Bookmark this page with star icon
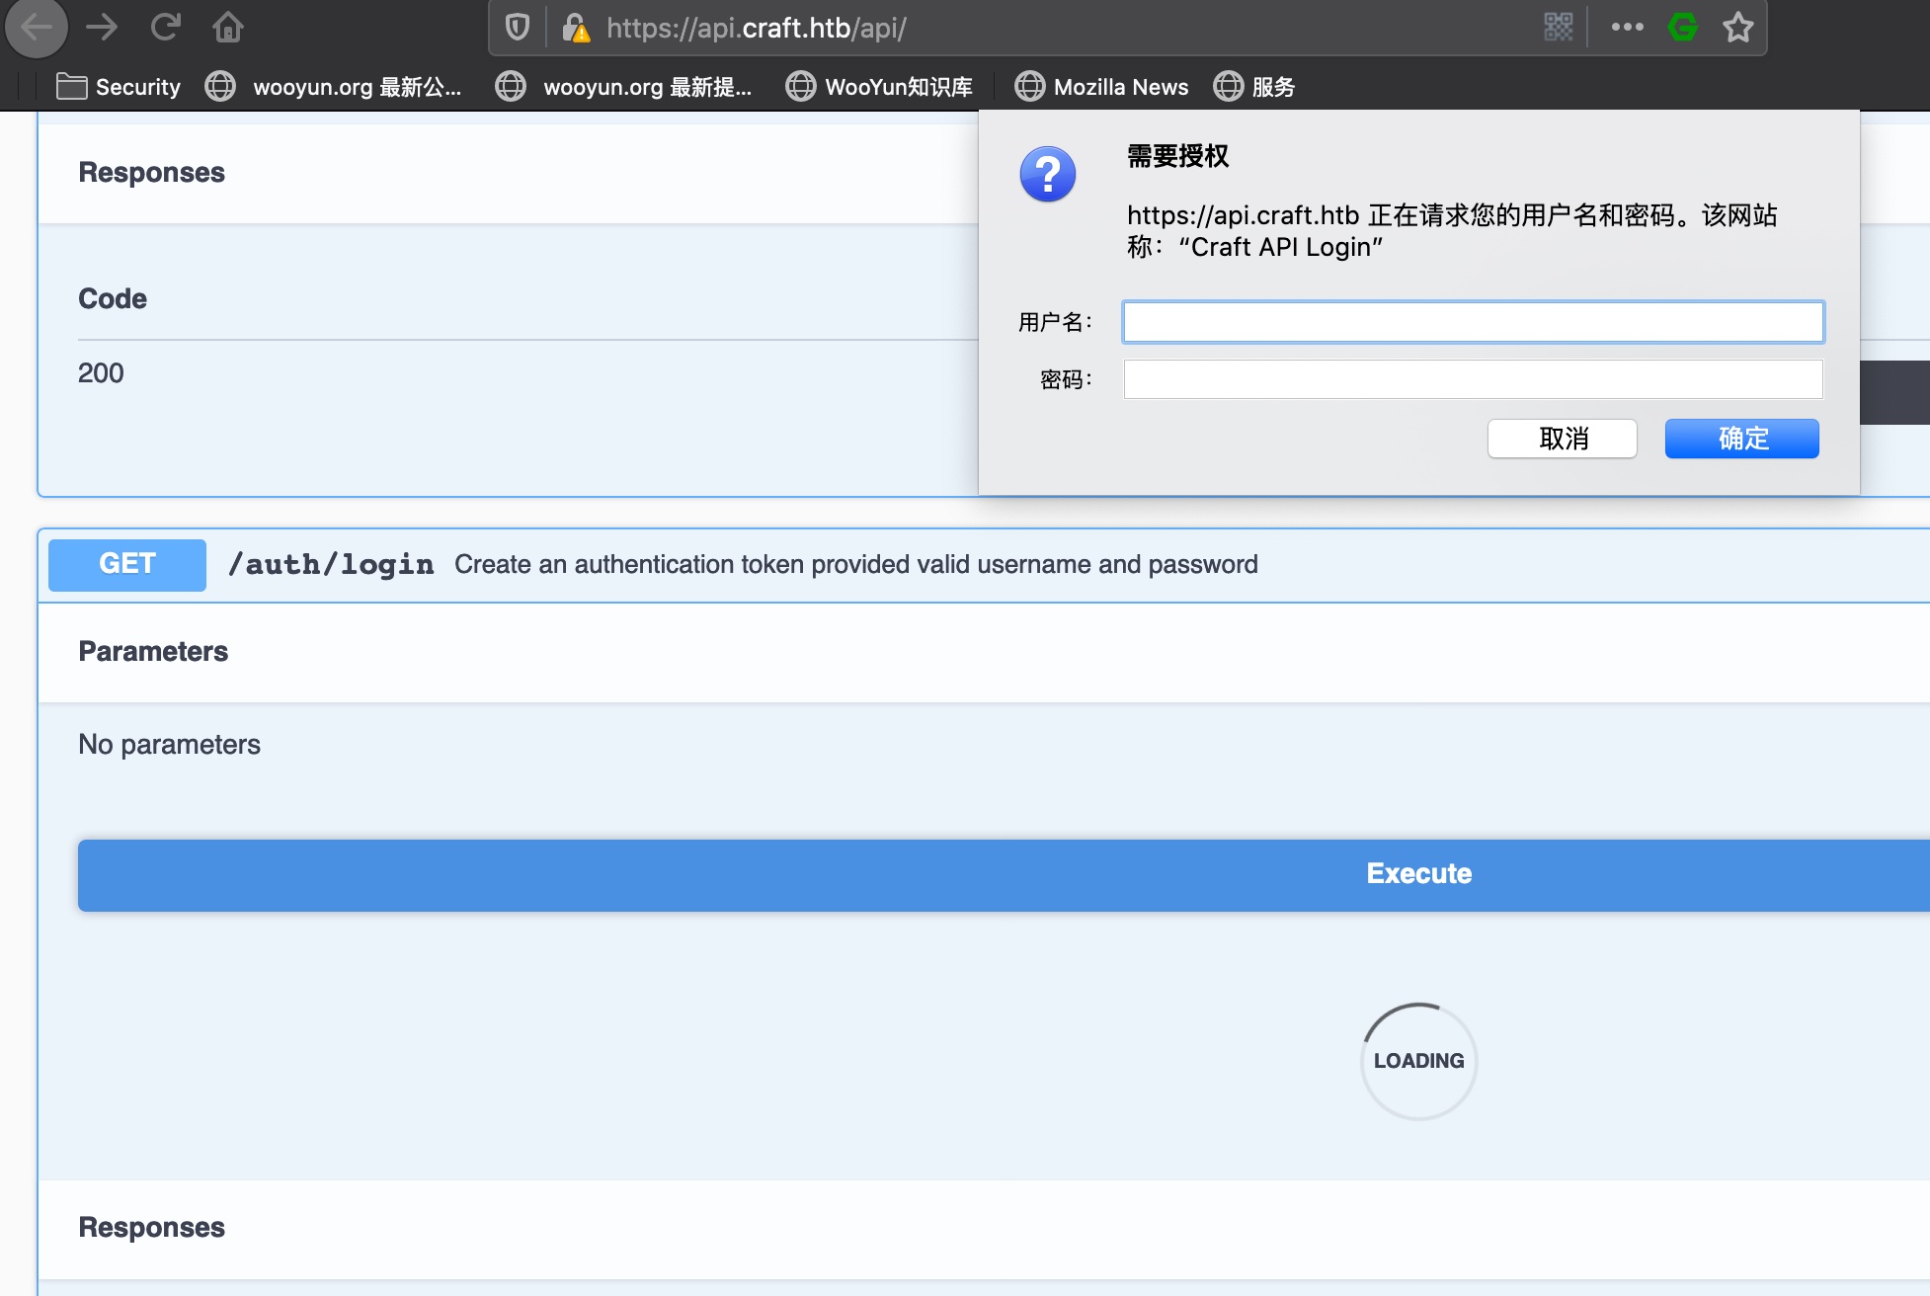1930x1296 pixels. tap(1737, 28)
